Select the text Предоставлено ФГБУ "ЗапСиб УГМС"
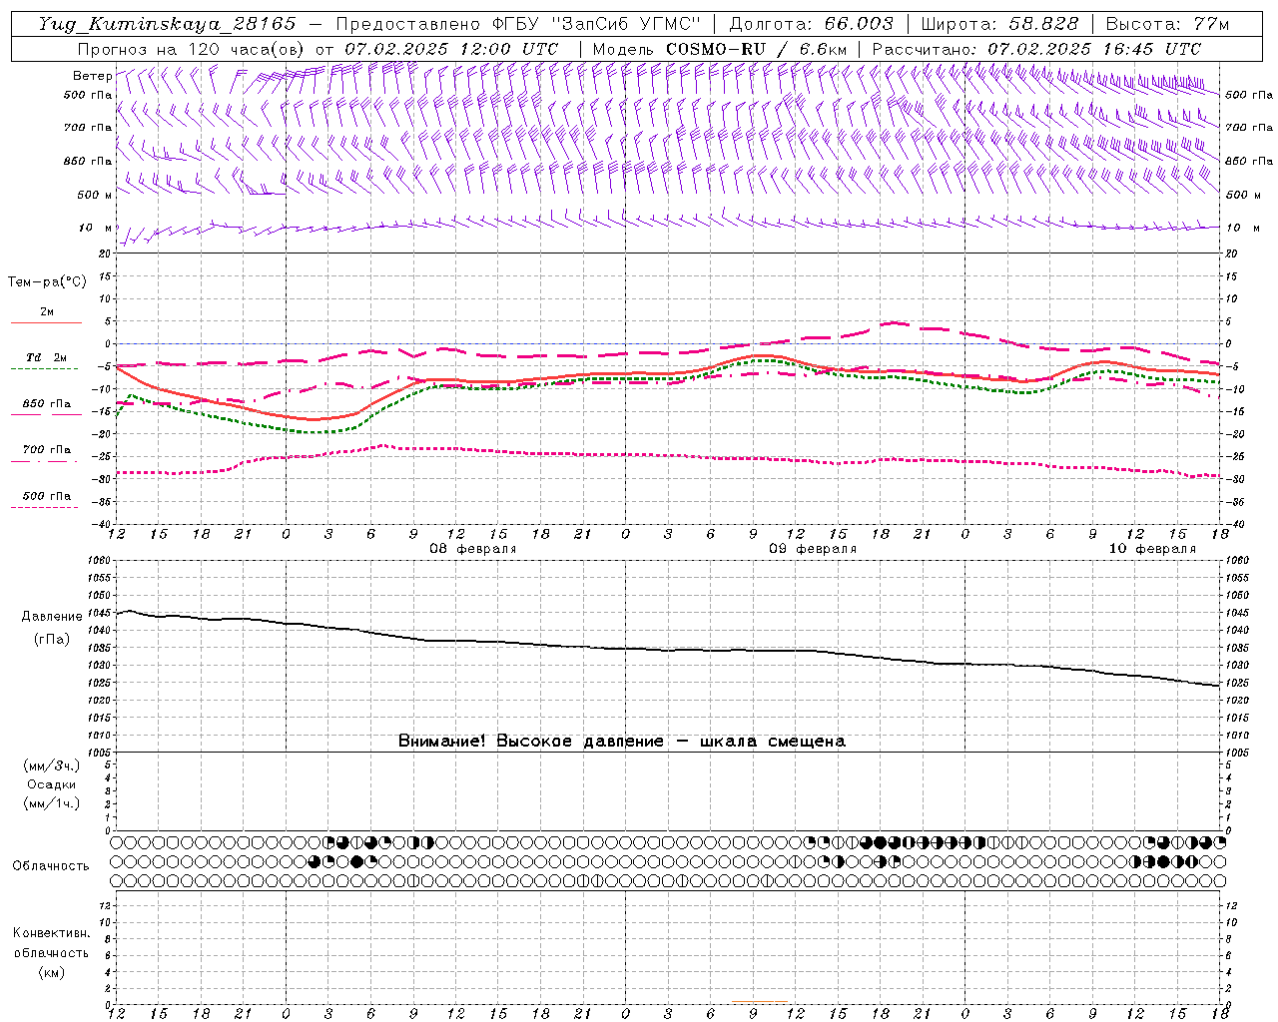Screen dimensions: 1278x1022 [x=518, y=24]
